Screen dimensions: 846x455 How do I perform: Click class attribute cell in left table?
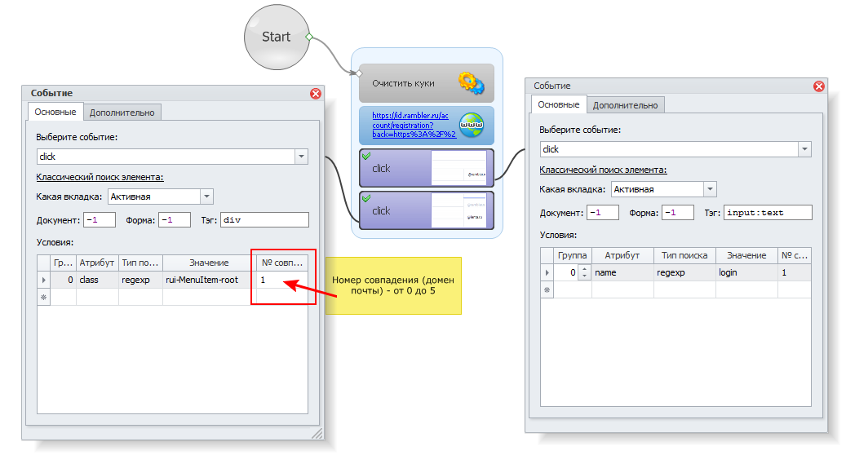(97, 280)
